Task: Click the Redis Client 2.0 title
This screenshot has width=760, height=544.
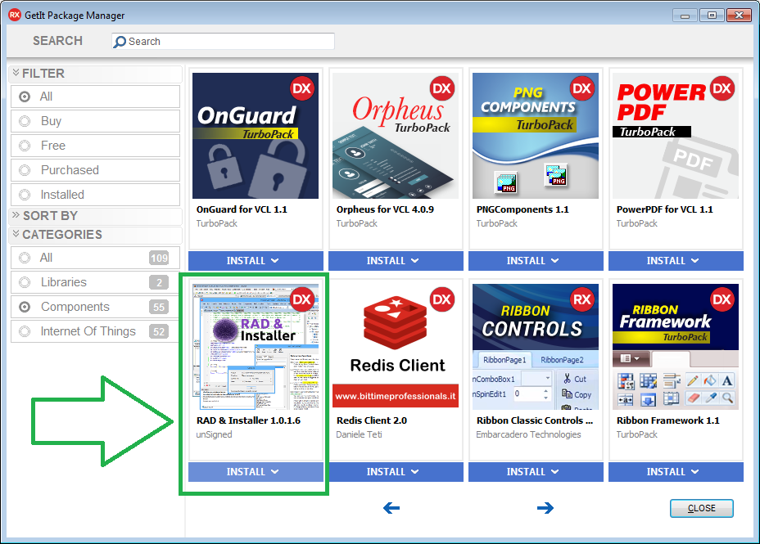Action: coord(371,420)
